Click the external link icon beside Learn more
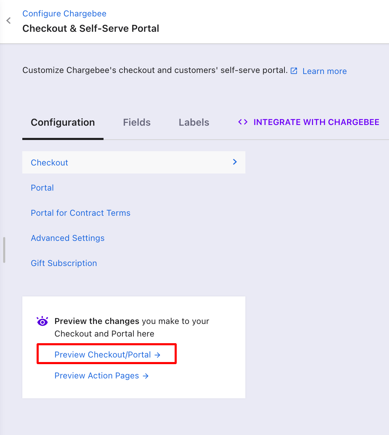 tap(294, 71)
